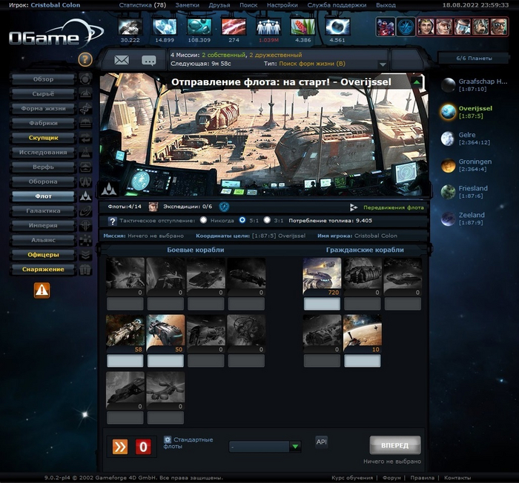Select 3:1 tactical retreat ratio
This screenshot has width=519, height=483.
(267, 220)
